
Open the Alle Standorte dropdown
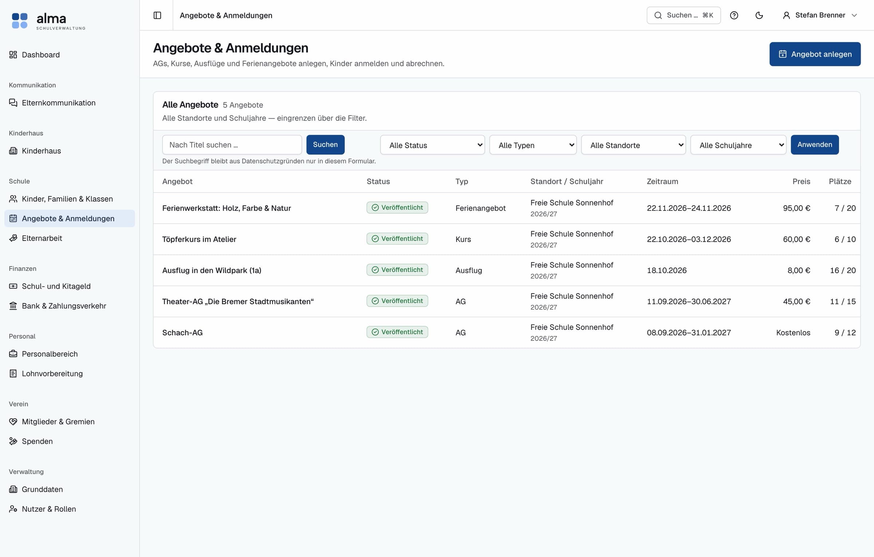click(633, 145)
